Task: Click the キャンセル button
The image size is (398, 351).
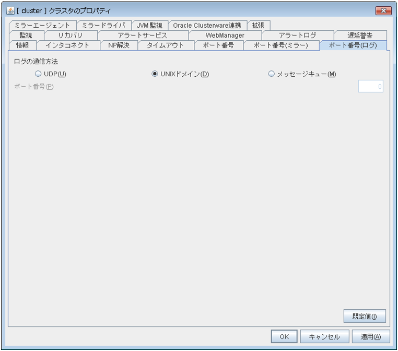Action: click(325, 336)
